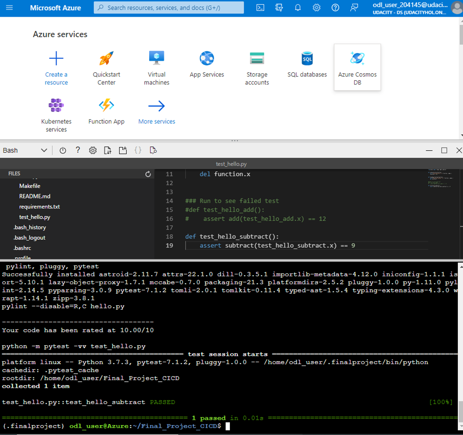Viewport: 463px width, 435px height.
Task: Click the Azure services heading
Action: pyautogui.click(x=60, y=34)
